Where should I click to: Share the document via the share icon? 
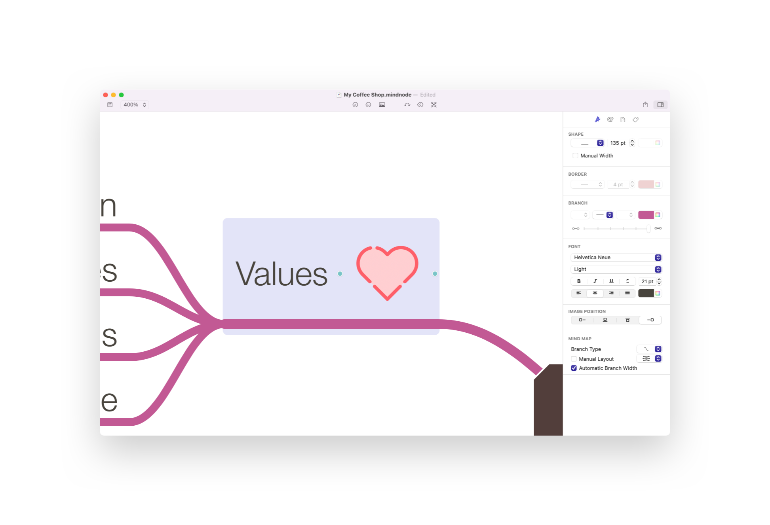coord(646,104)
